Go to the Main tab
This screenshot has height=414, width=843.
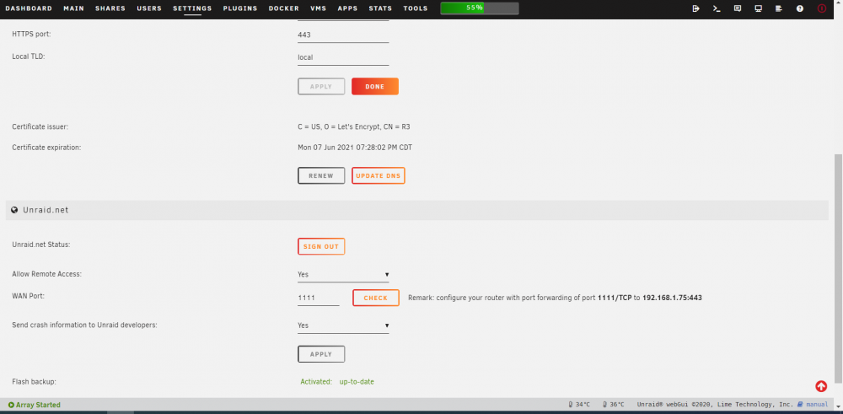(x=73, y=8)
